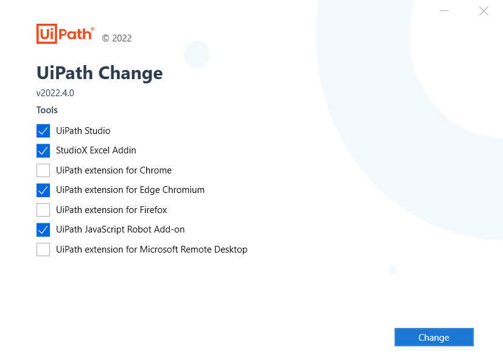Tick UiPath extension for Firefox checkbox

[x=43, y=210]
